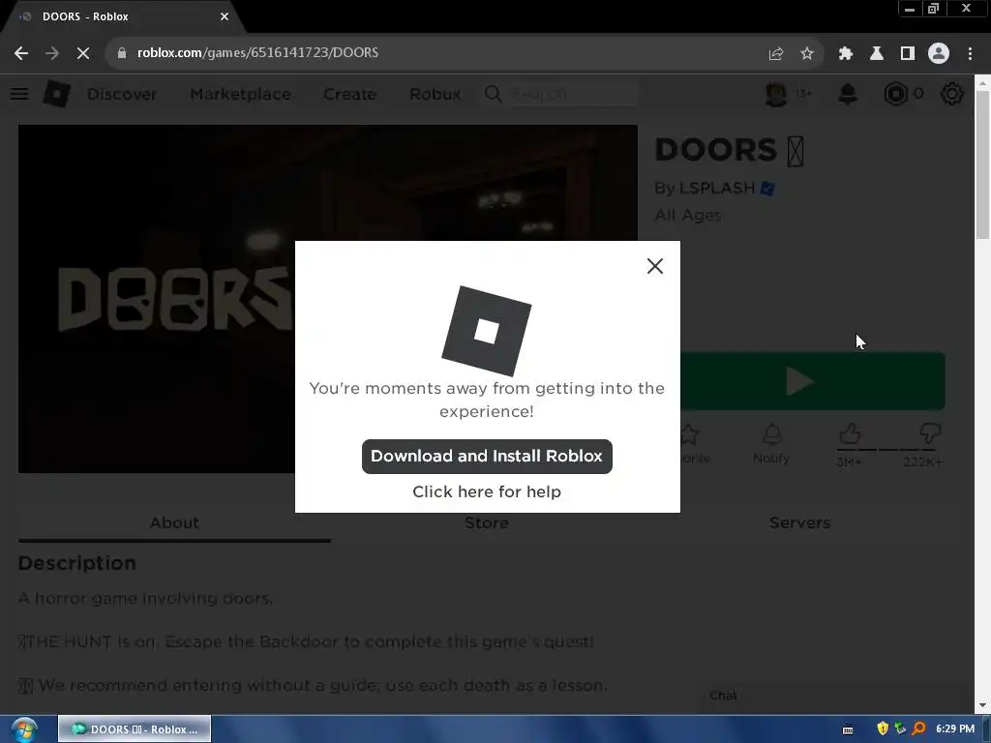Screen dimensions: 991x743
Task: Dislike DOORS with thumbs down
Action: [930, 434]
